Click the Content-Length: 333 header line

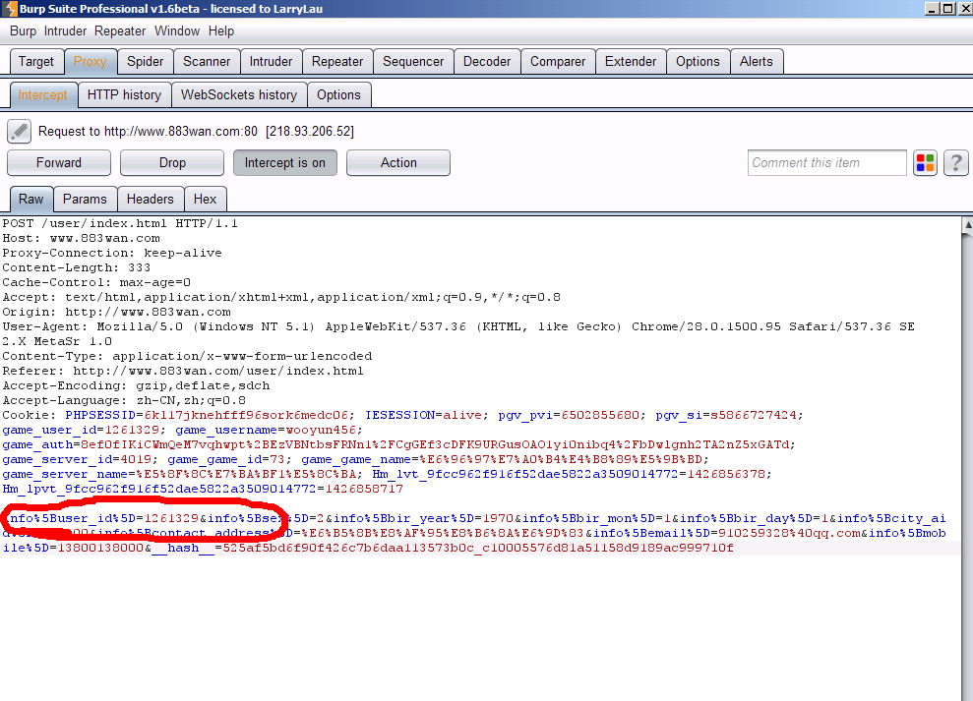coord(77,267)
